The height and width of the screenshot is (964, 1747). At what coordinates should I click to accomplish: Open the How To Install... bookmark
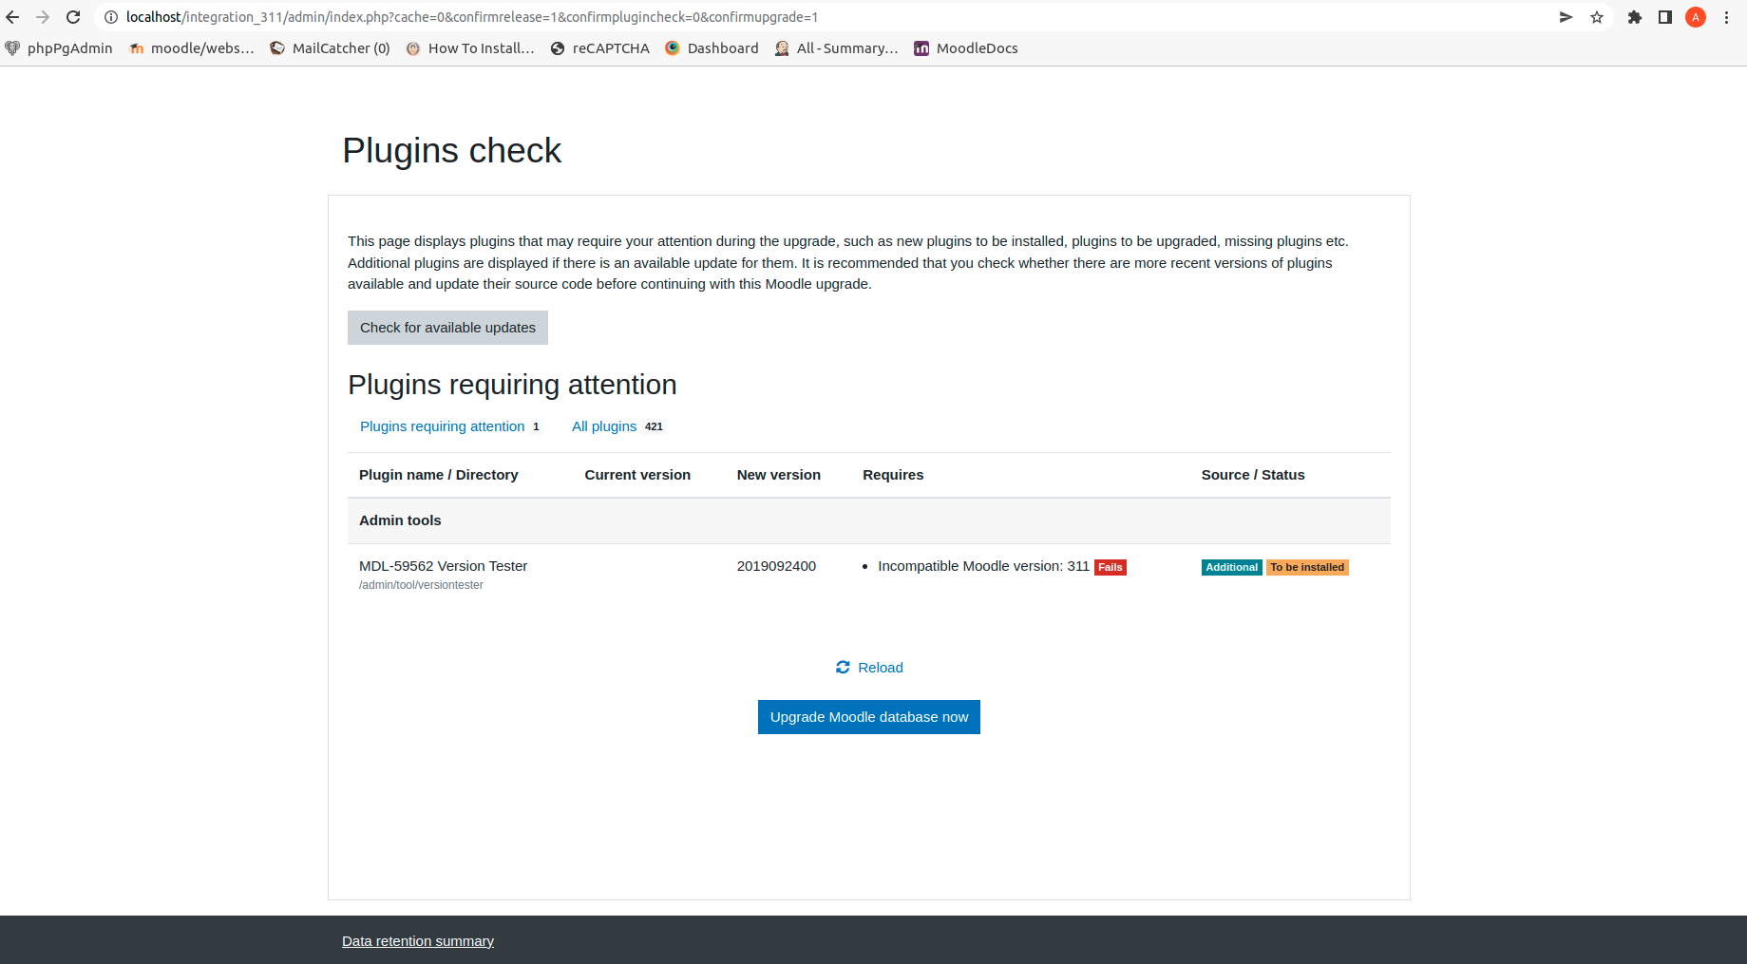(x=470, y=48)
